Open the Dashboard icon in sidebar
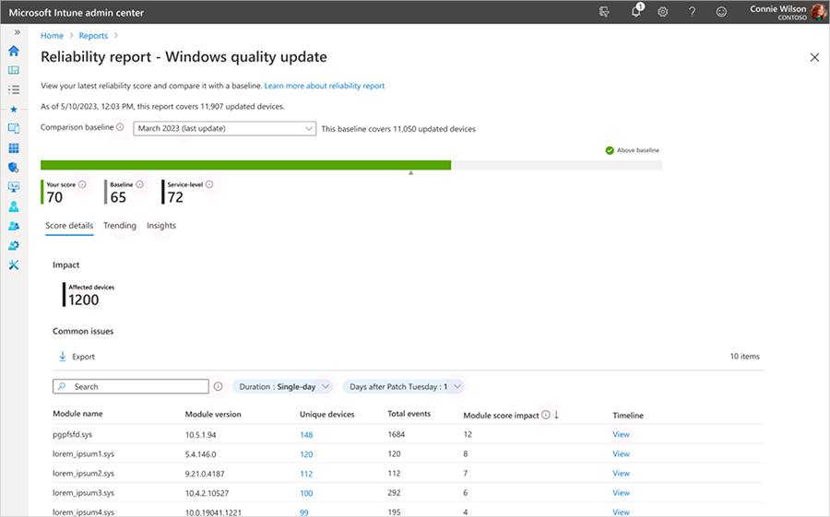The image size is (830, 517). 14,70
